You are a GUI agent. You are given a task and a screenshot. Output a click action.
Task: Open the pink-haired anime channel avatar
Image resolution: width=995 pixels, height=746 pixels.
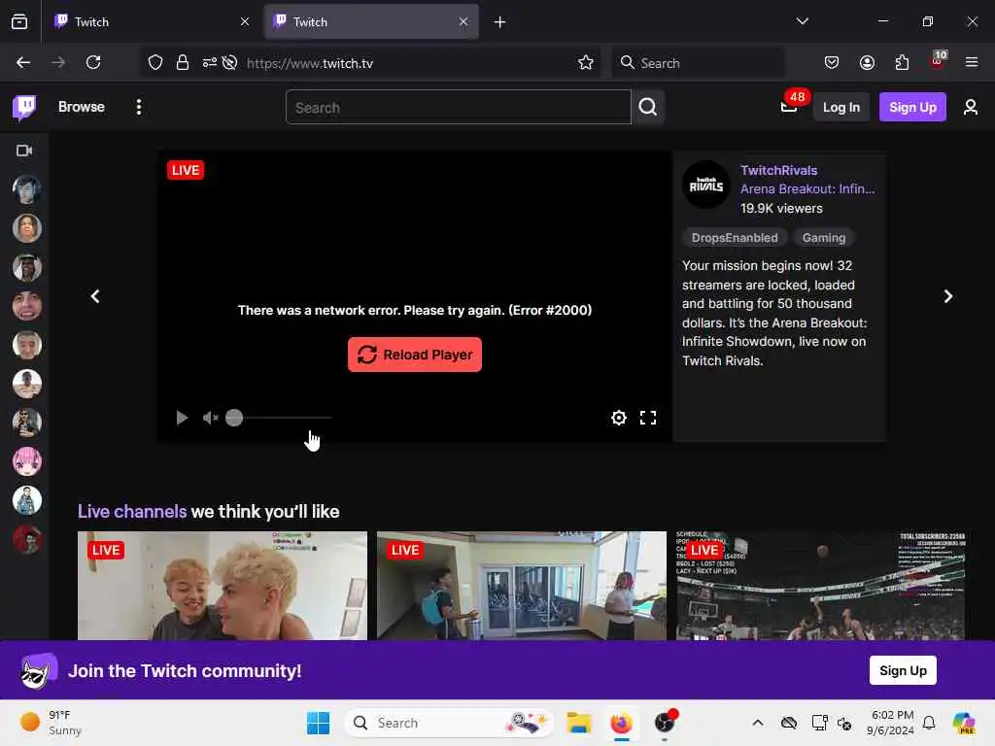[x=26, y=461]
